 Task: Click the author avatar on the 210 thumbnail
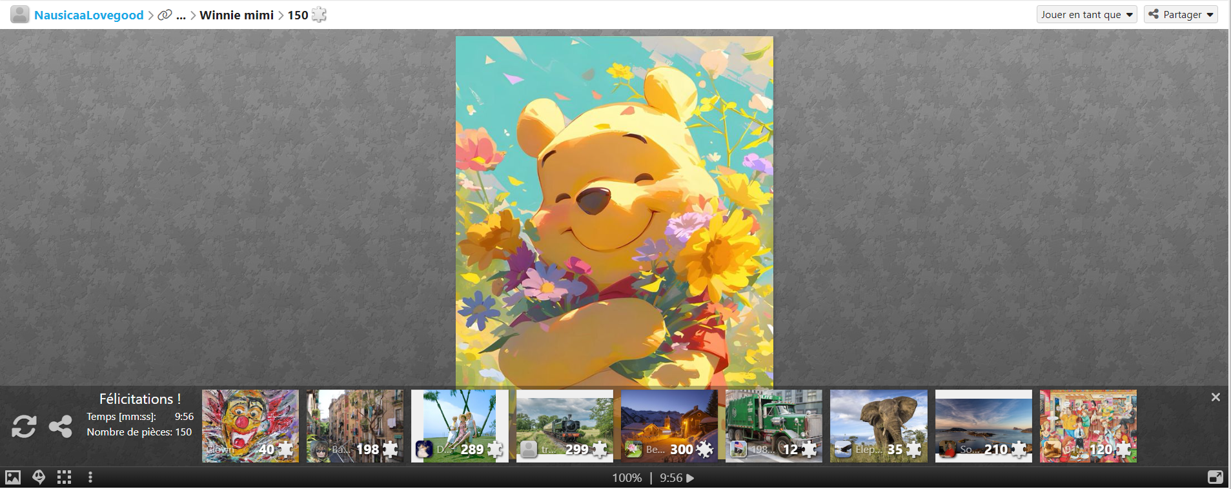(948, 449)
